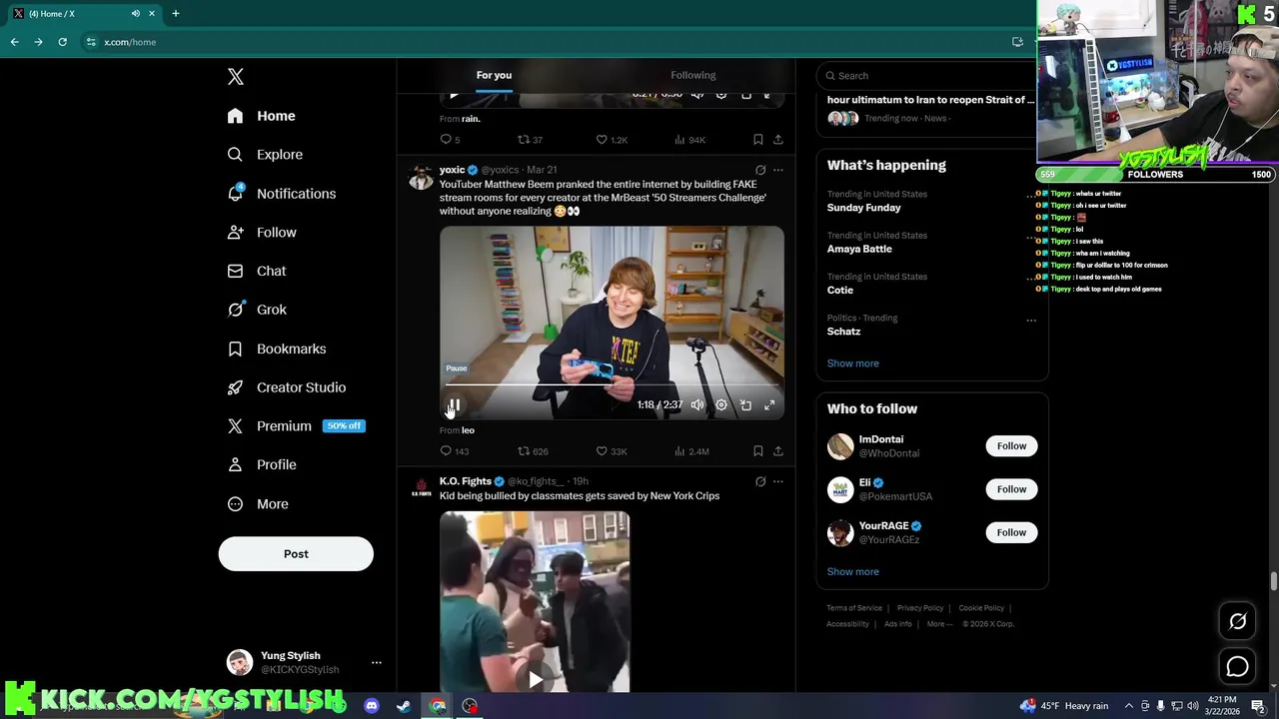Screen dimensions: 1279x719
Task: Open Amaya Battle trending topic
Action: tap(859, 249)
